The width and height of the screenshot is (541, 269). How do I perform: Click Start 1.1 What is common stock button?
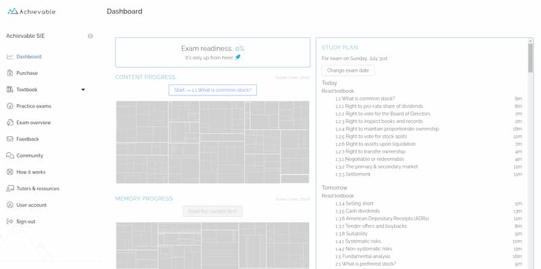(x=212, y=90)
